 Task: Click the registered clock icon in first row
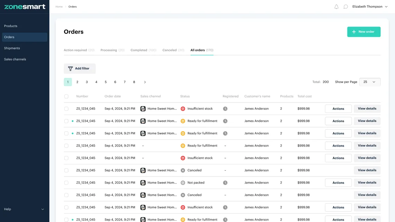[225, 109]
